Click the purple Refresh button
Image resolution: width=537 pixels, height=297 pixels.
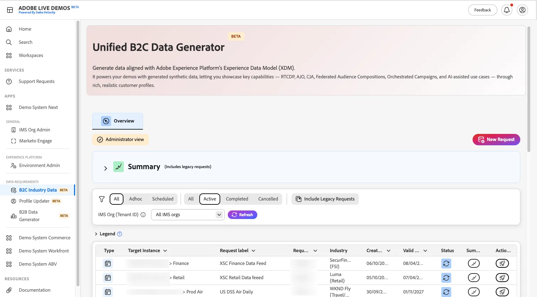coord(242,215)
